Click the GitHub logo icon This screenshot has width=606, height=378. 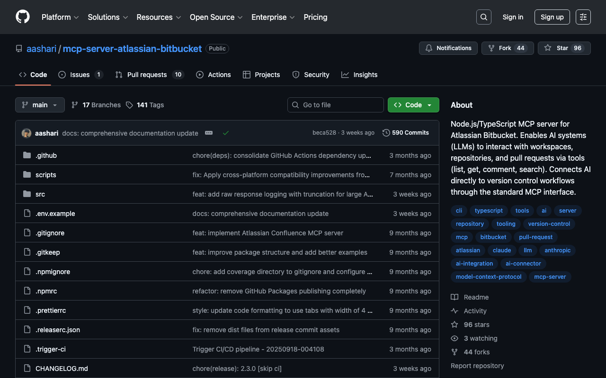coord(23,17)
